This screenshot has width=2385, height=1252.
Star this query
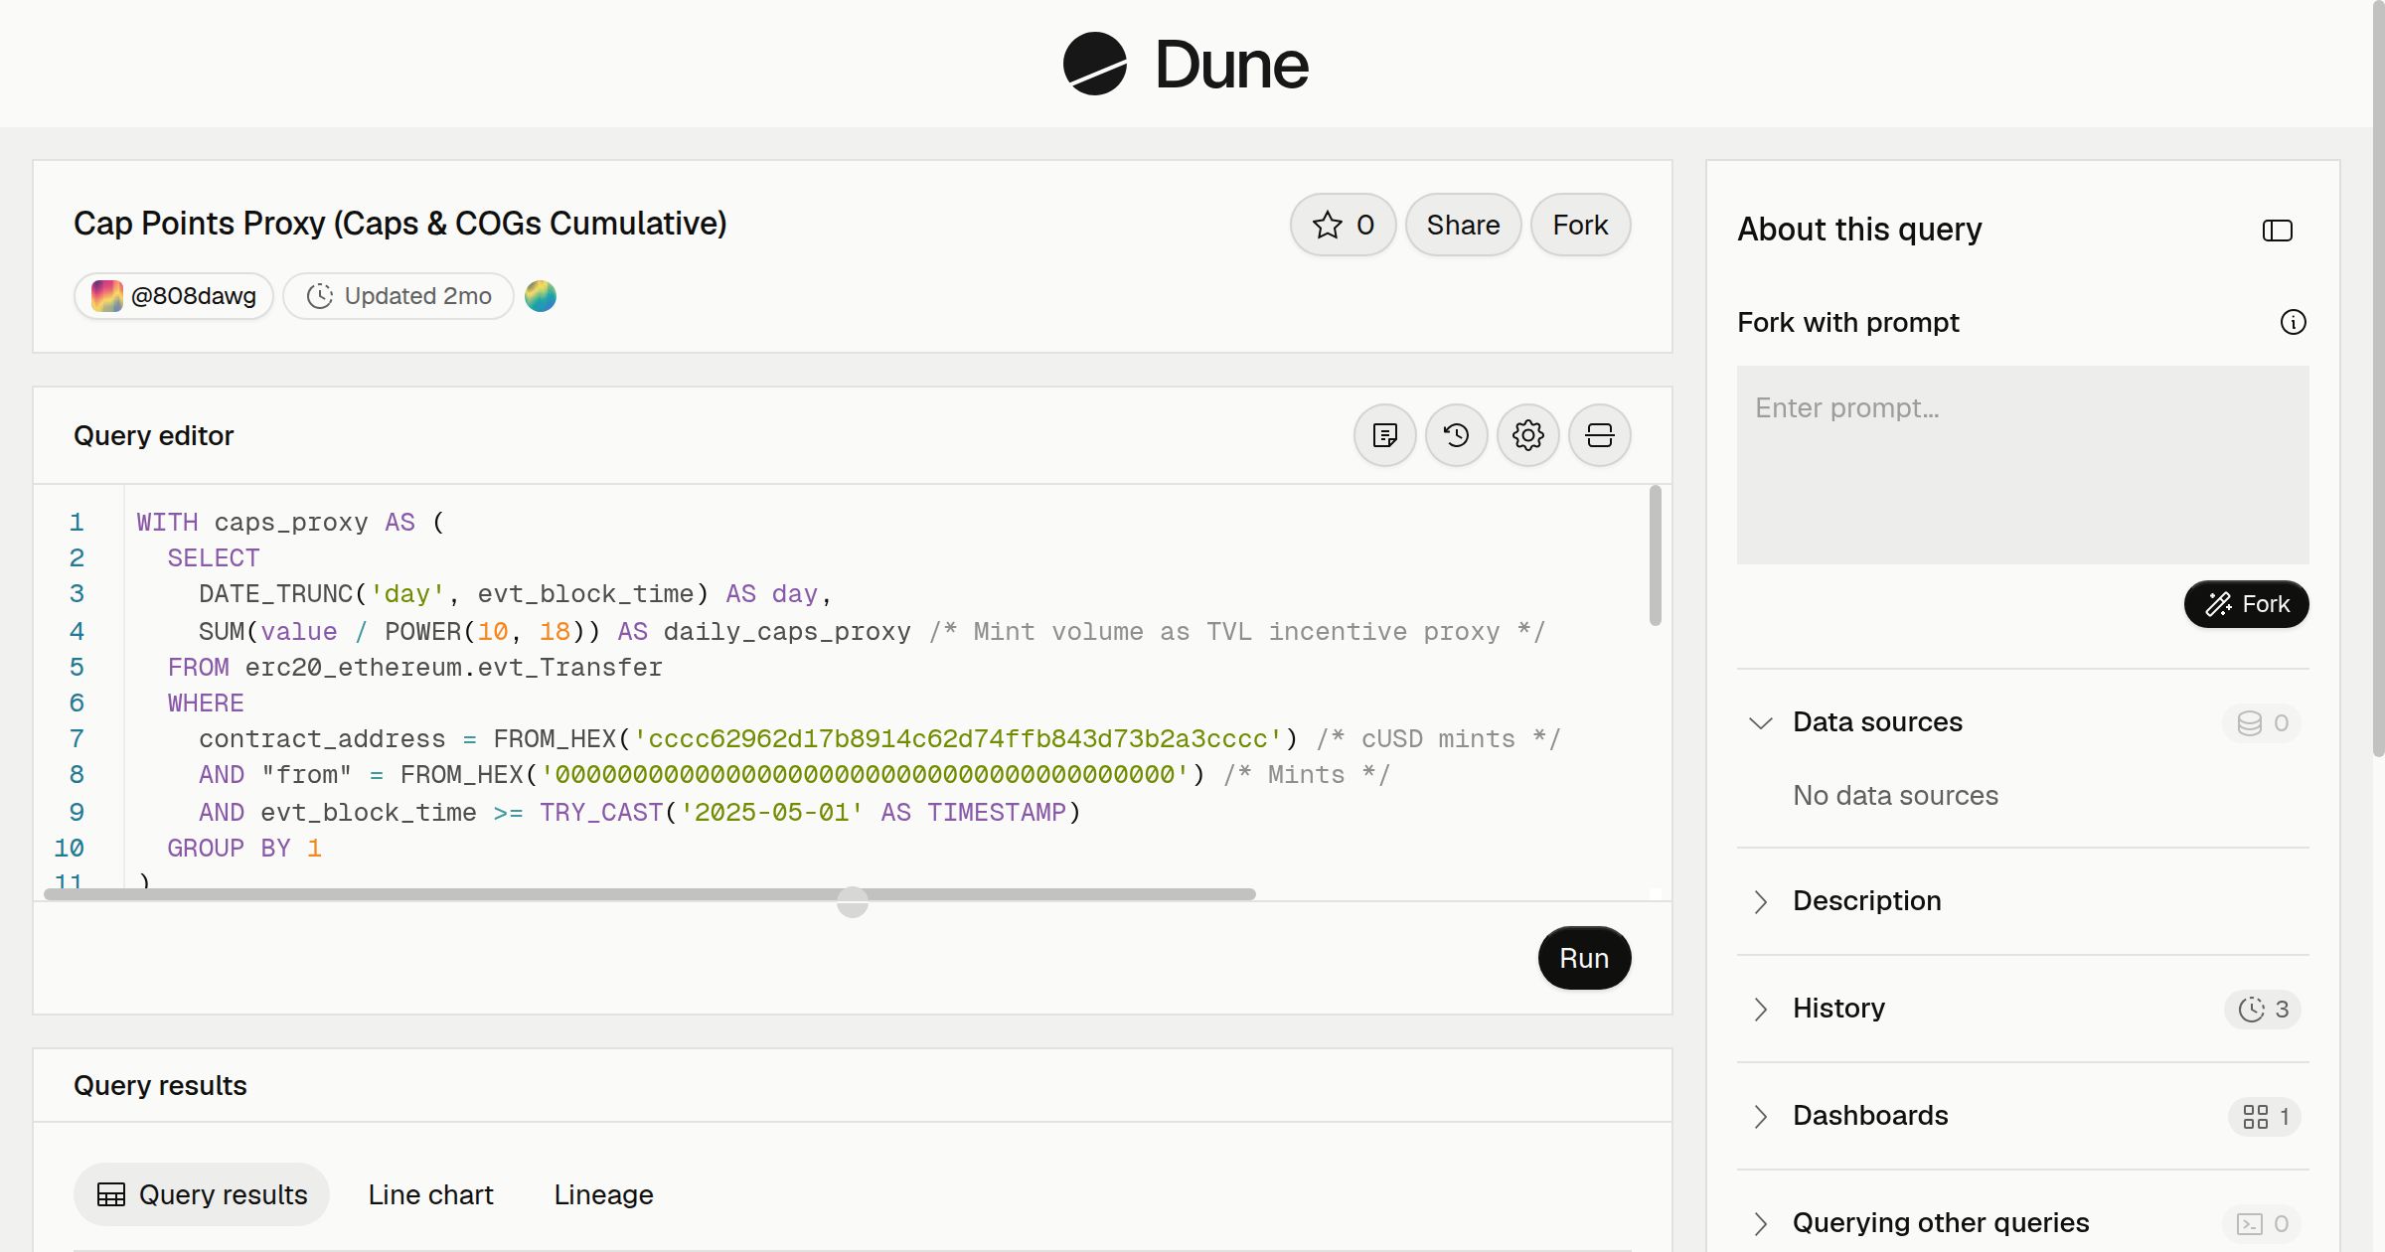[x=1344, y=225]
